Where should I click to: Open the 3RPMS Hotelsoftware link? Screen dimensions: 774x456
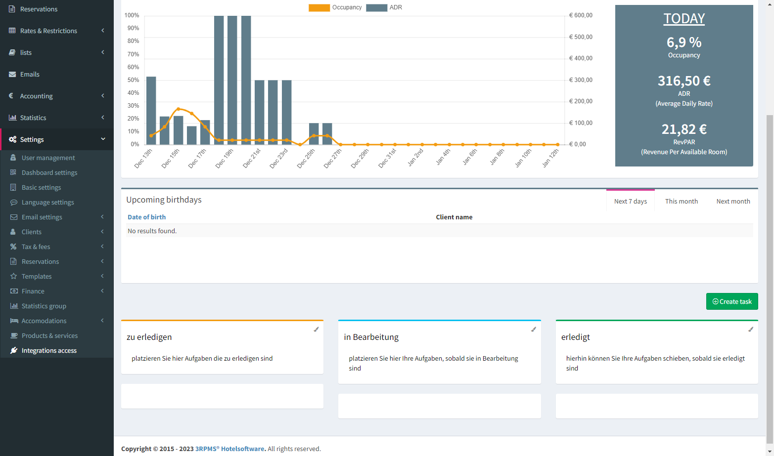click(x=229, y=449)
